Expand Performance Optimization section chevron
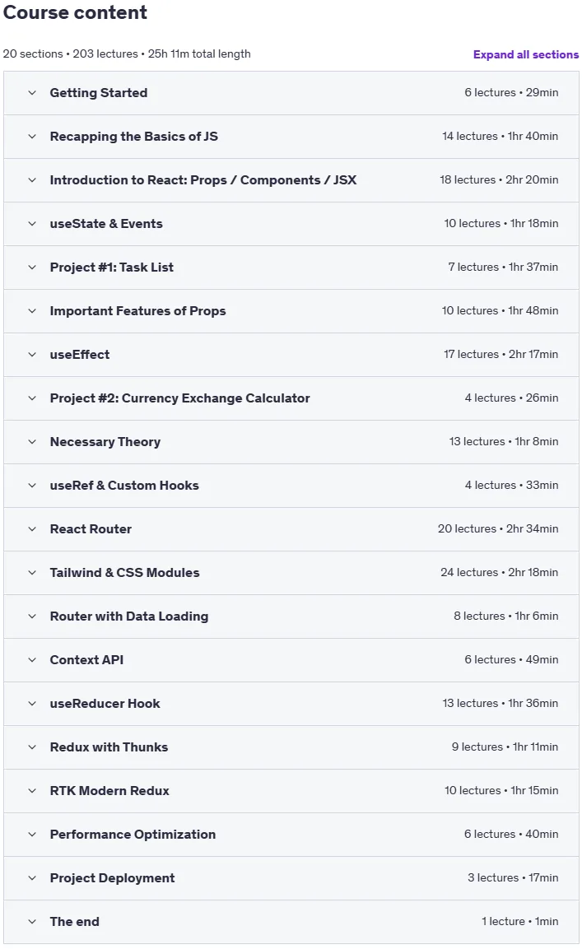Image resolution: width=582 pixels, height=949 pixels. (32, 834)
